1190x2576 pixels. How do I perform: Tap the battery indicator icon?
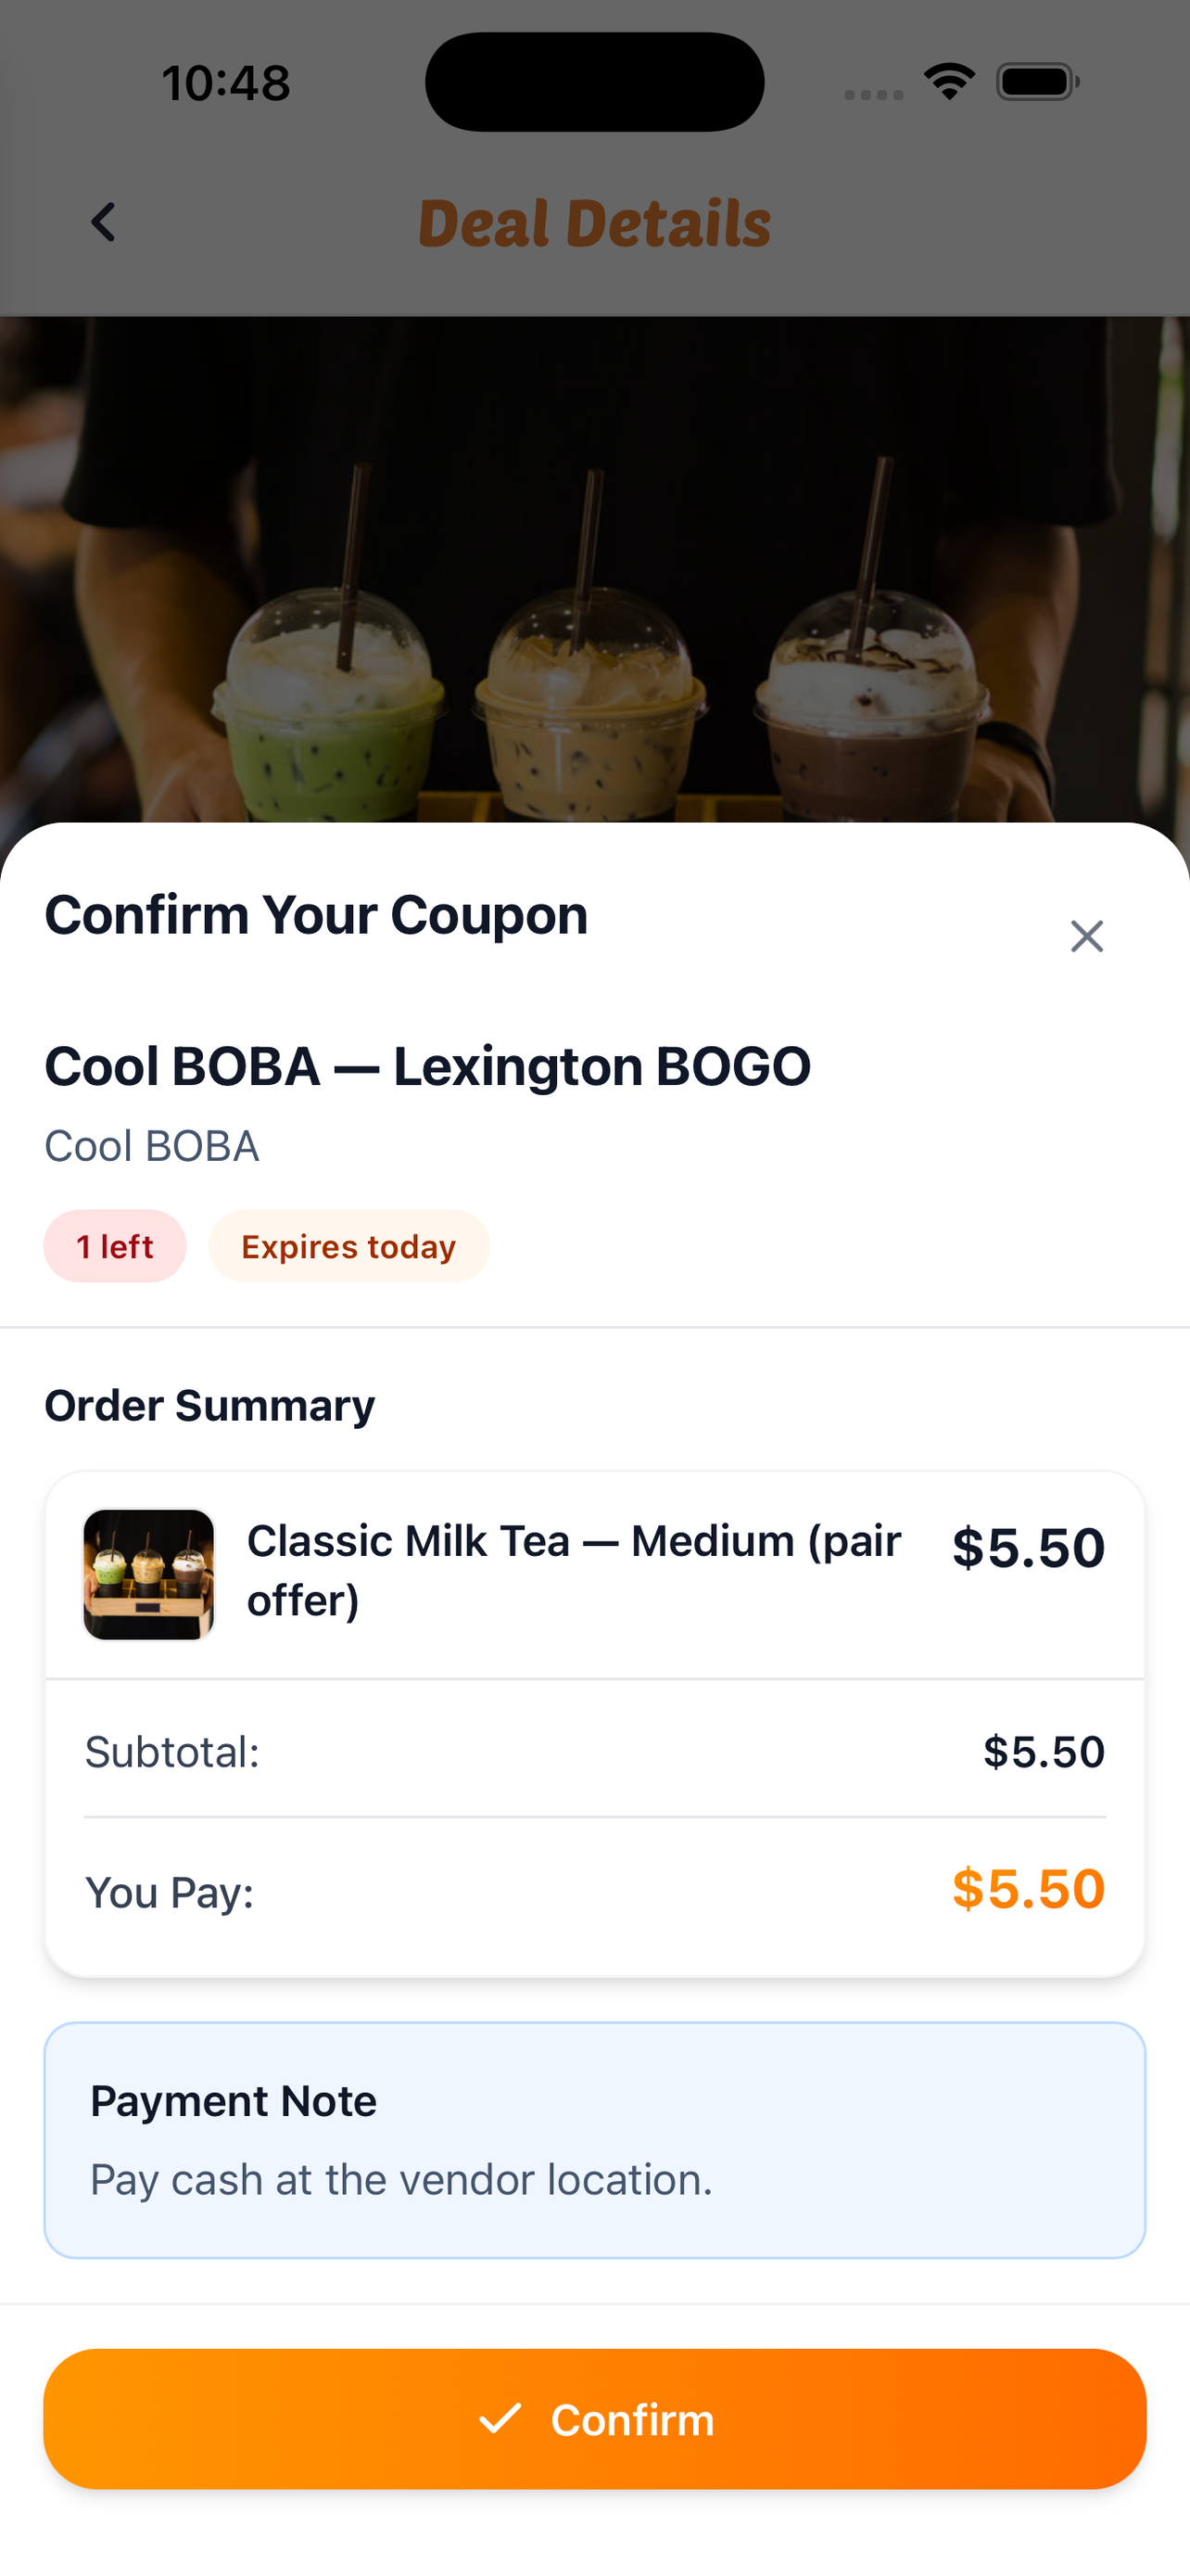pos(1037,81)
